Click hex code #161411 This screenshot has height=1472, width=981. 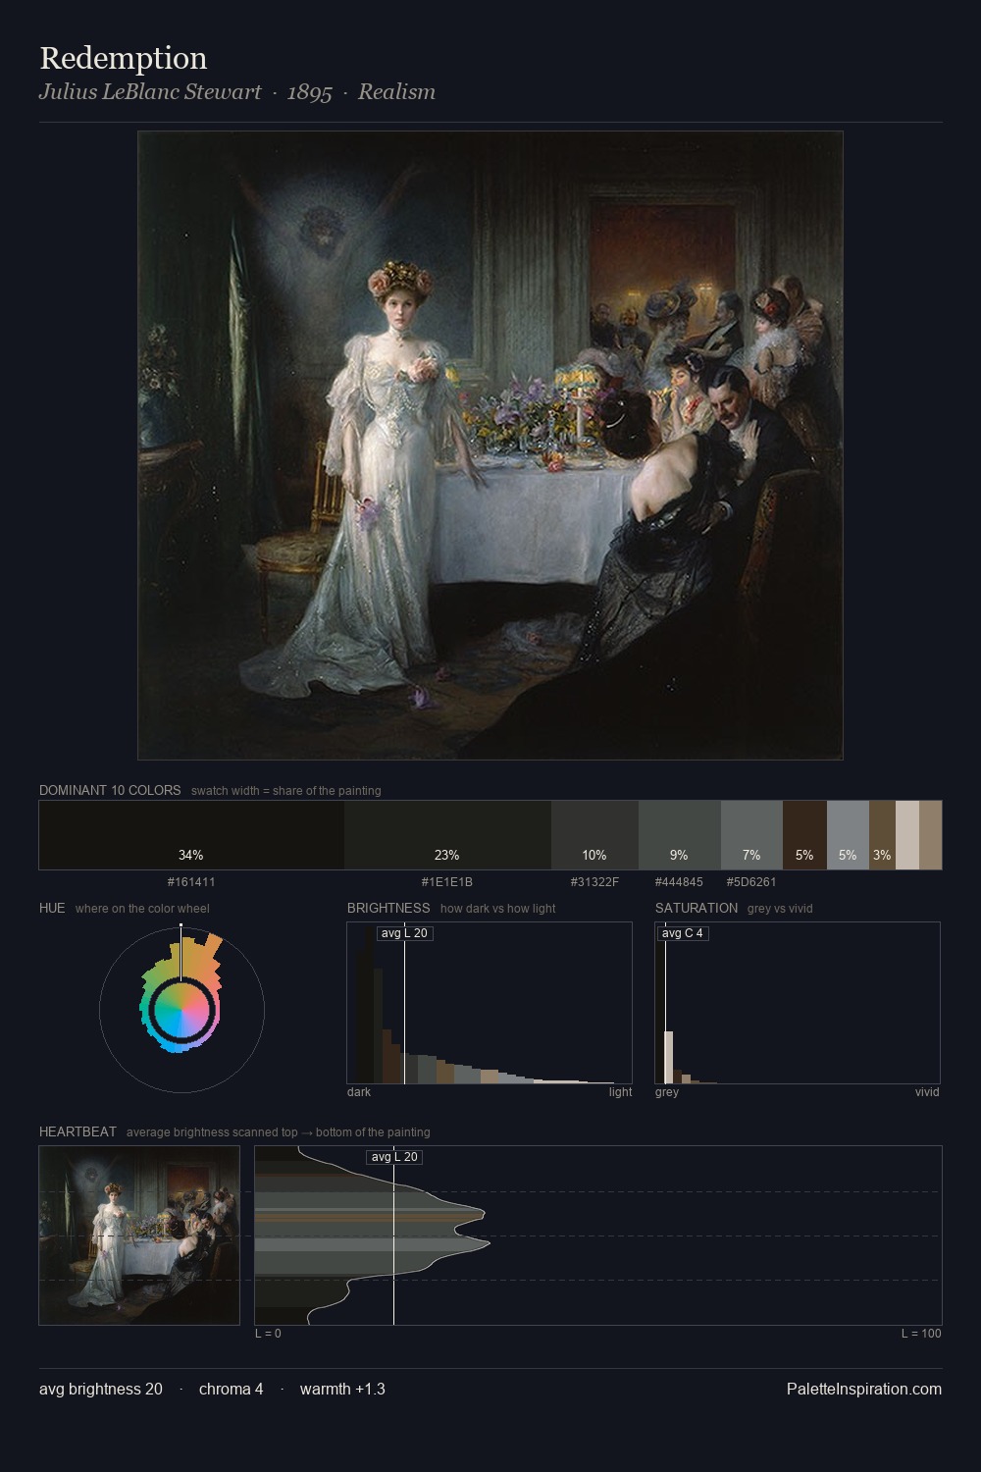(191, 882)
